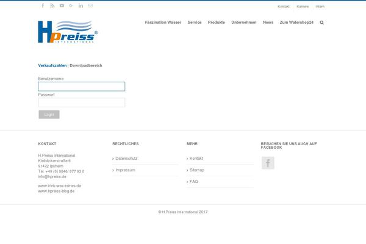The width and height of the screenshot is (366, 244).
Task: Open the Unternehmen menu item
Action: pyautogui.click(x=244, y=23)
